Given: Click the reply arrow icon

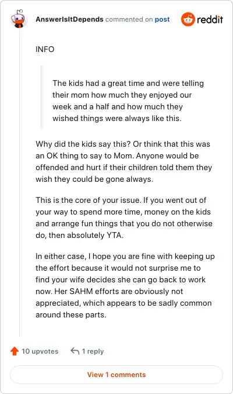Looking at the screenshot, I should [x=75, y=351].
